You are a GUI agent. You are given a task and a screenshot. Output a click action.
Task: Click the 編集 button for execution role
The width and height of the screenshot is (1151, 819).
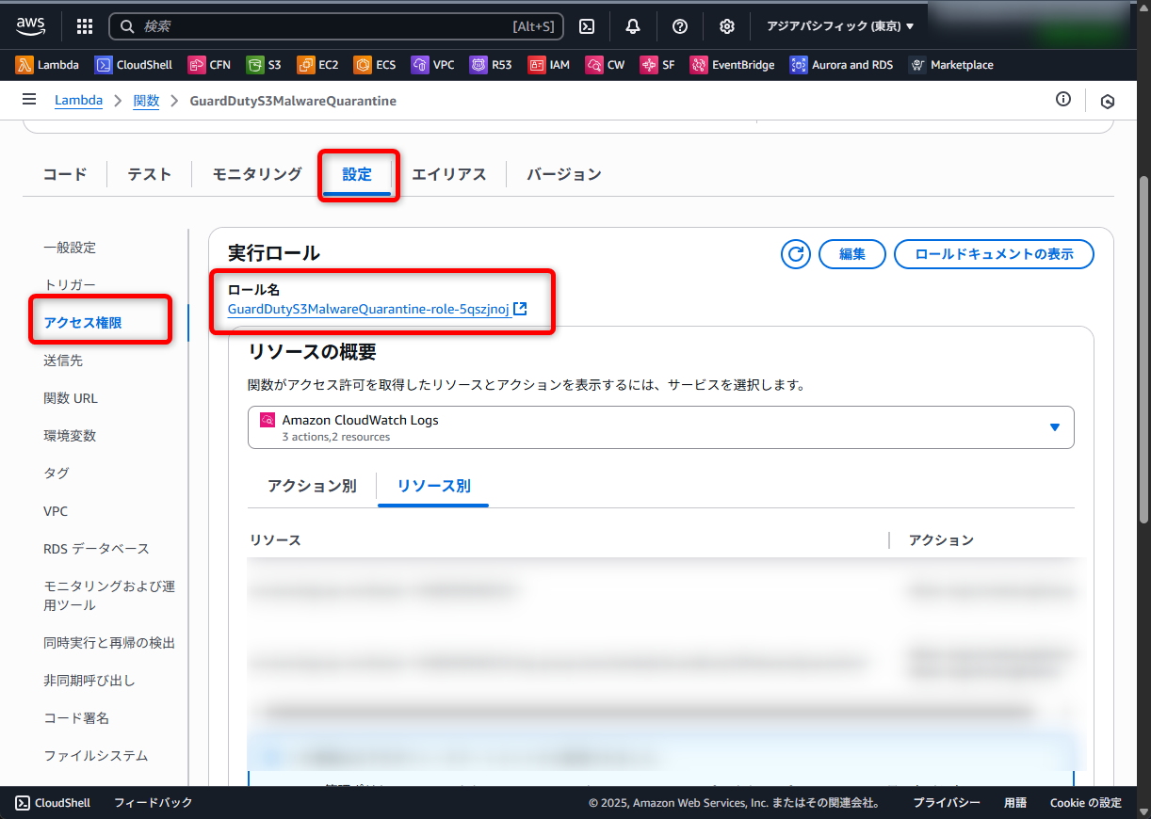(x=851, y=254)
